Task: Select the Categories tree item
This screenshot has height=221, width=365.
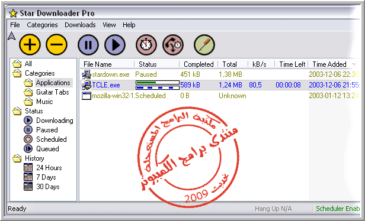Action: (40, 73)
